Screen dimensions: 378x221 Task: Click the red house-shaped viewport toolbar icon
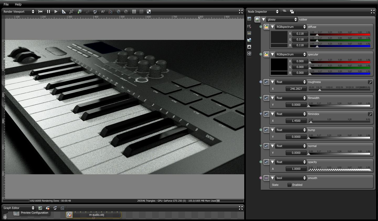tap(110, 12)
